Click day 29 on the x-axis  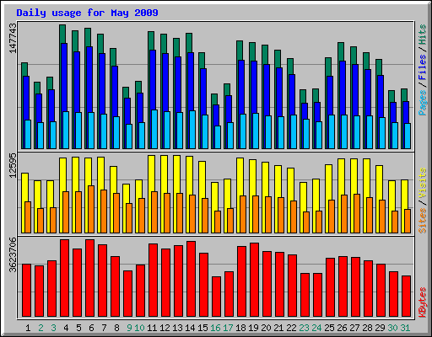380,328
